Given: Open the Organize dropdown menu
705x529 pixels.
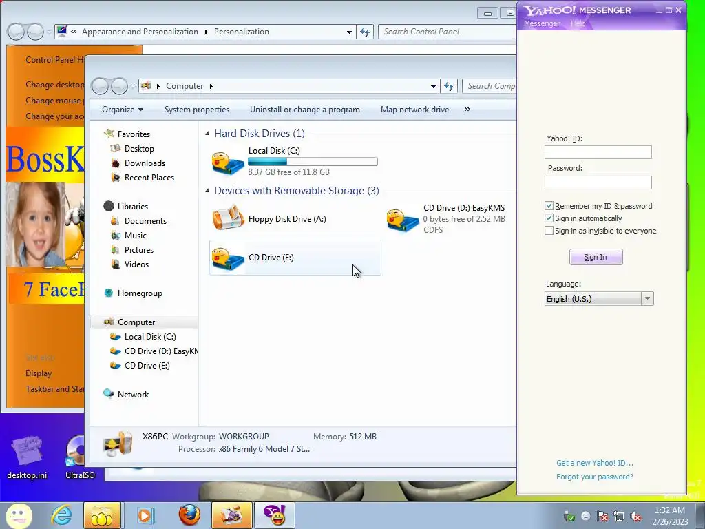Looking at the screenshot, I should 123,110.
